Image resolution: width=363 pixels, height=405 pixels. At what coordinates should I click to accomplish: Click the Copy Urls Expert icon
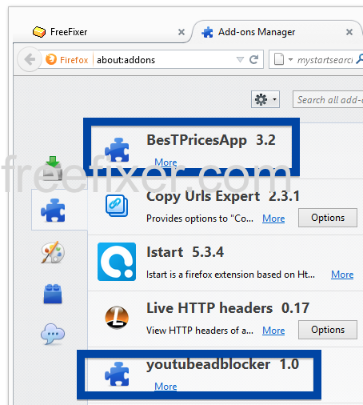(x=117, y=206)
